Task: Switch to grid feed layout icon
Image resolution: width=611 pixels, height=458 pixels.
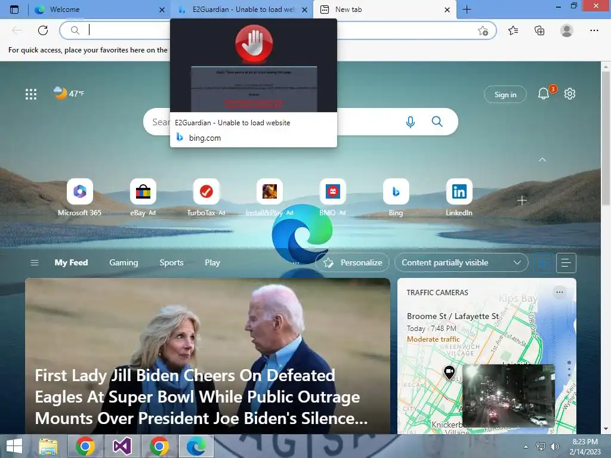Action: 544,263
